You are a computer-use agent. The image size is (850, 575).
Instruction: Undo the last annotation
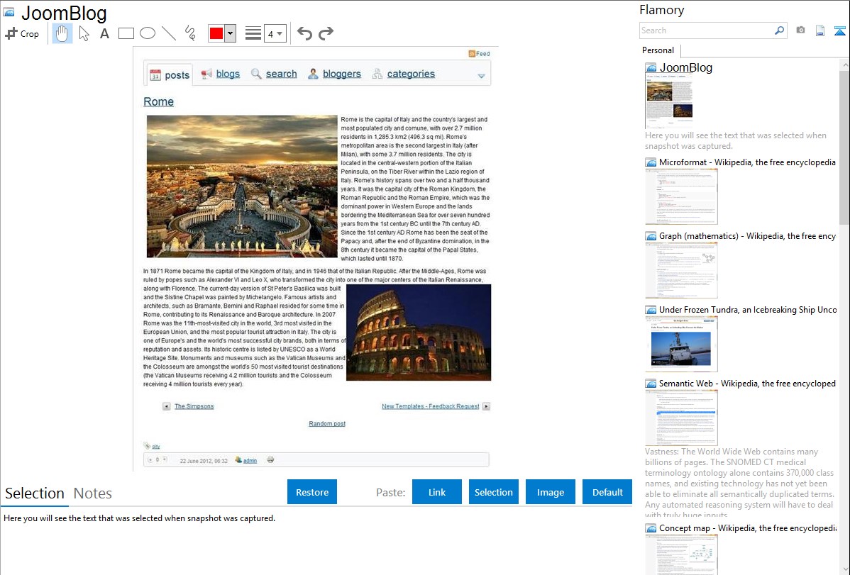[x=304, y=33]
